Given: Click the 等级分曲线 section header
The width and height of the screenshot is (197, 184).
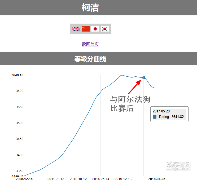Looking at the screenshot, I should (x=90, y=59).
